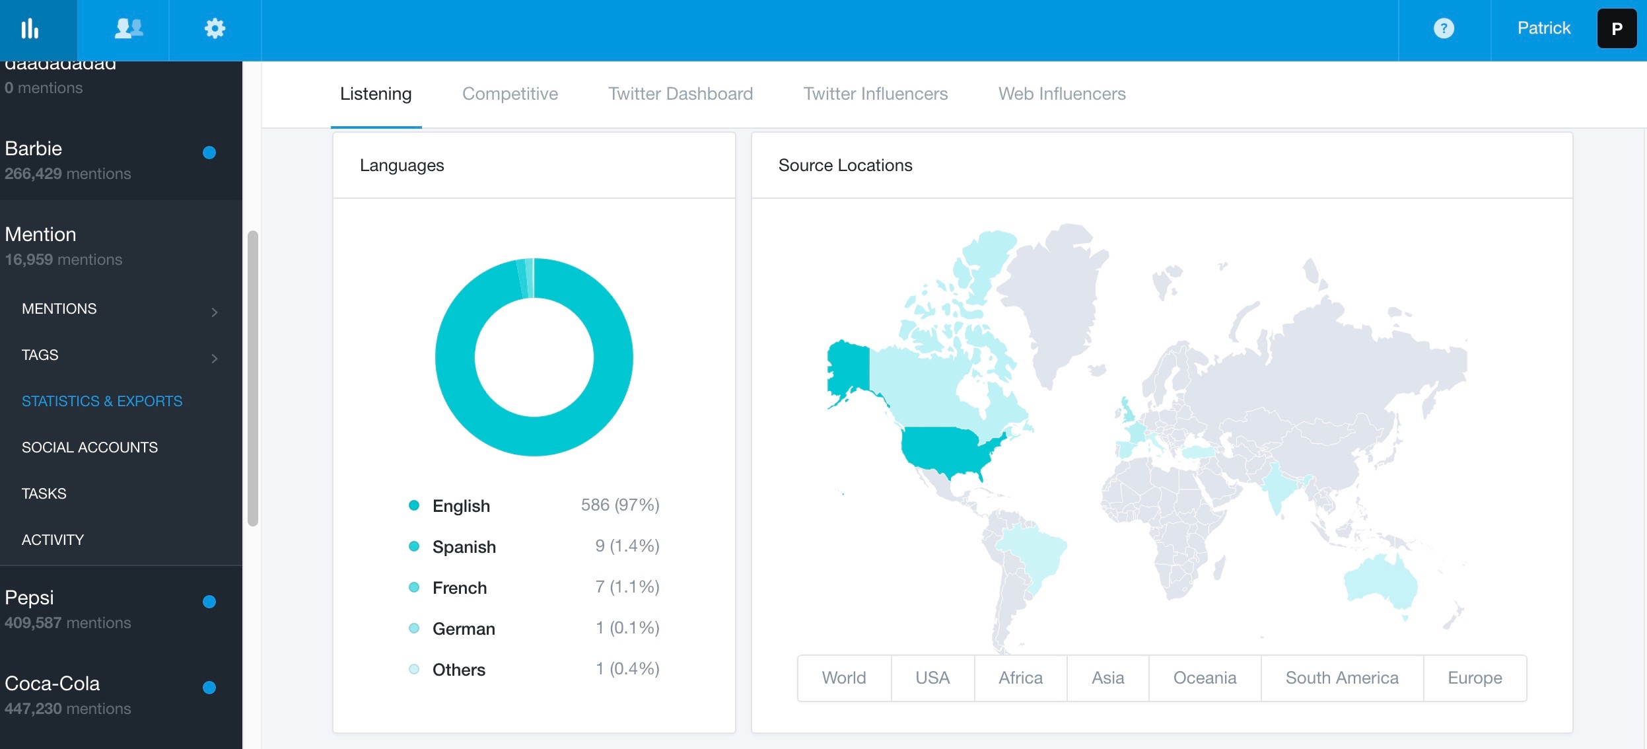1647x749 pixels.
Task: Open the Twitter Dashboard tab
Action: tap(680, 94)
